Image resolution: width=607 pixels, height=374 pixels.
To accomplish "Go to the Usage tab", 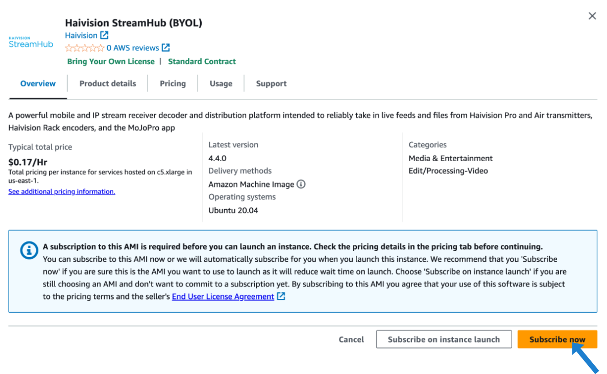I will pos(221,84).
